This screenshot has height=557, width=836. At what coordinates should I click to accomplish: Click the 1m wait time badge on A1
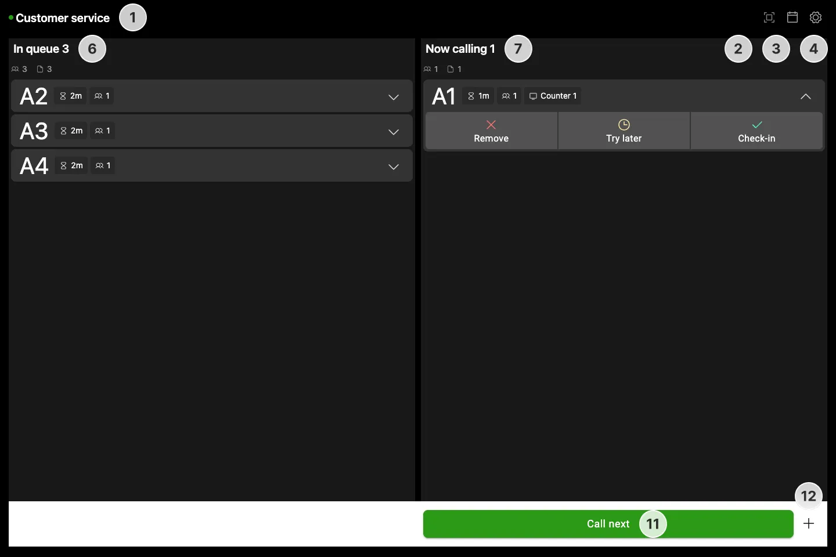[x=478, y=96]
